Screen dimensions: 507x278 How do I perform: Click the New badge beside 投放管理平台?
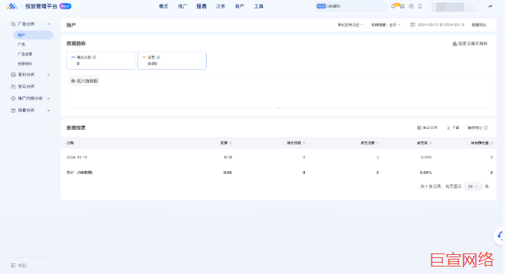pos(65,6)
